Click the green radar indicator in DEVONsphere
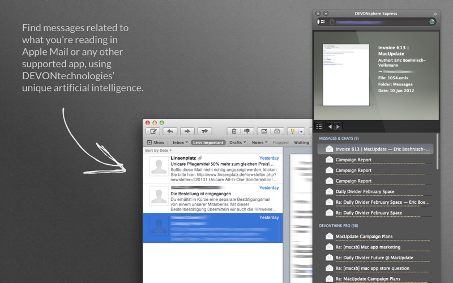 pyautogui.click(x=432, y=22)
